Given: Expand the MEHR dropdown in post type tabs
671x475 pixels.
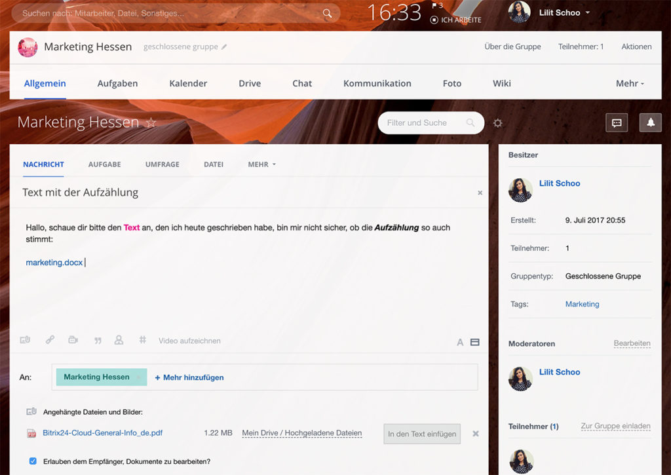Looking at the screenshot, I should (262, 164).
